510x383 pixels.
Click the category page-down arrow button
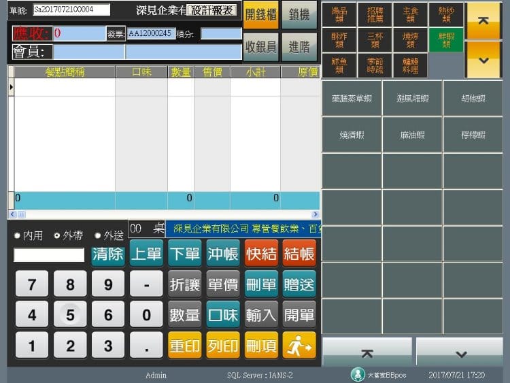[483, 60]
